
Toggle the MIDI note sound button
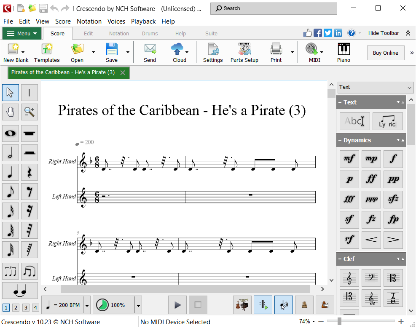pos(283,305)
